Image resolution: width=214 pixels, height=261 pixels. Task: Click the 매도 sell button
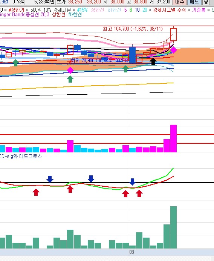click(x=194, y=2)
